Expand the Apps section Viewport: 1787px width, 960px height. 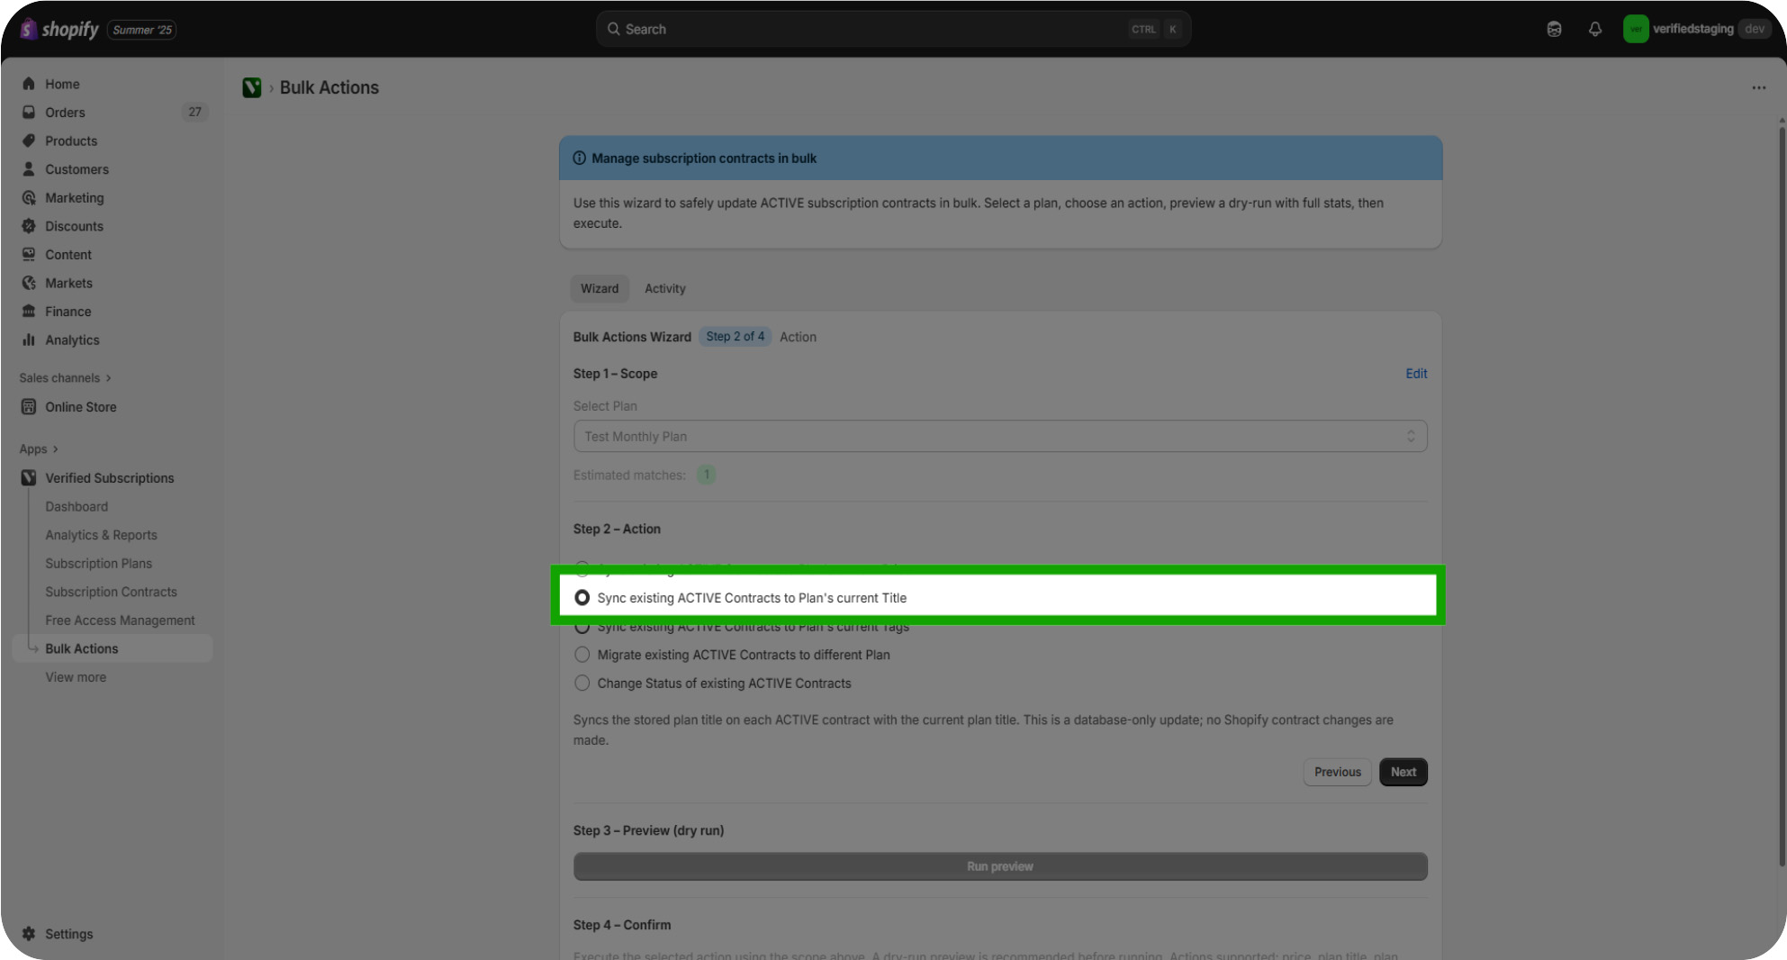point(39,449)
